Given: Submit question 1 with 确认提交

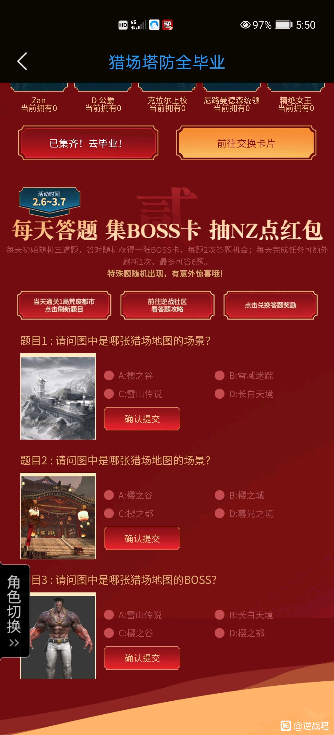Looking at the screenshot, I should pos(142,419).
